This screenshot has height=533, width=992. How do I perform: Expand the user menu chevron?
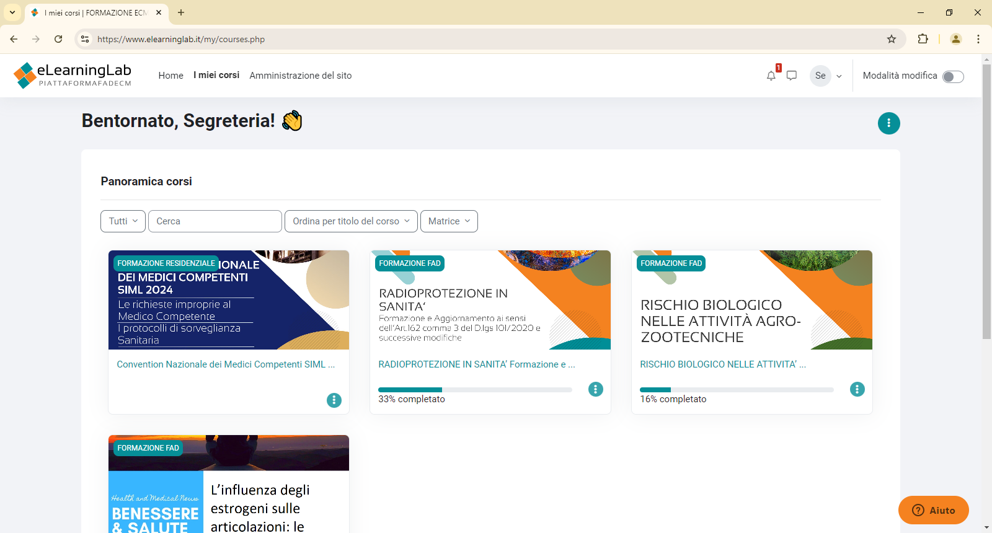[x=839, y=76]
